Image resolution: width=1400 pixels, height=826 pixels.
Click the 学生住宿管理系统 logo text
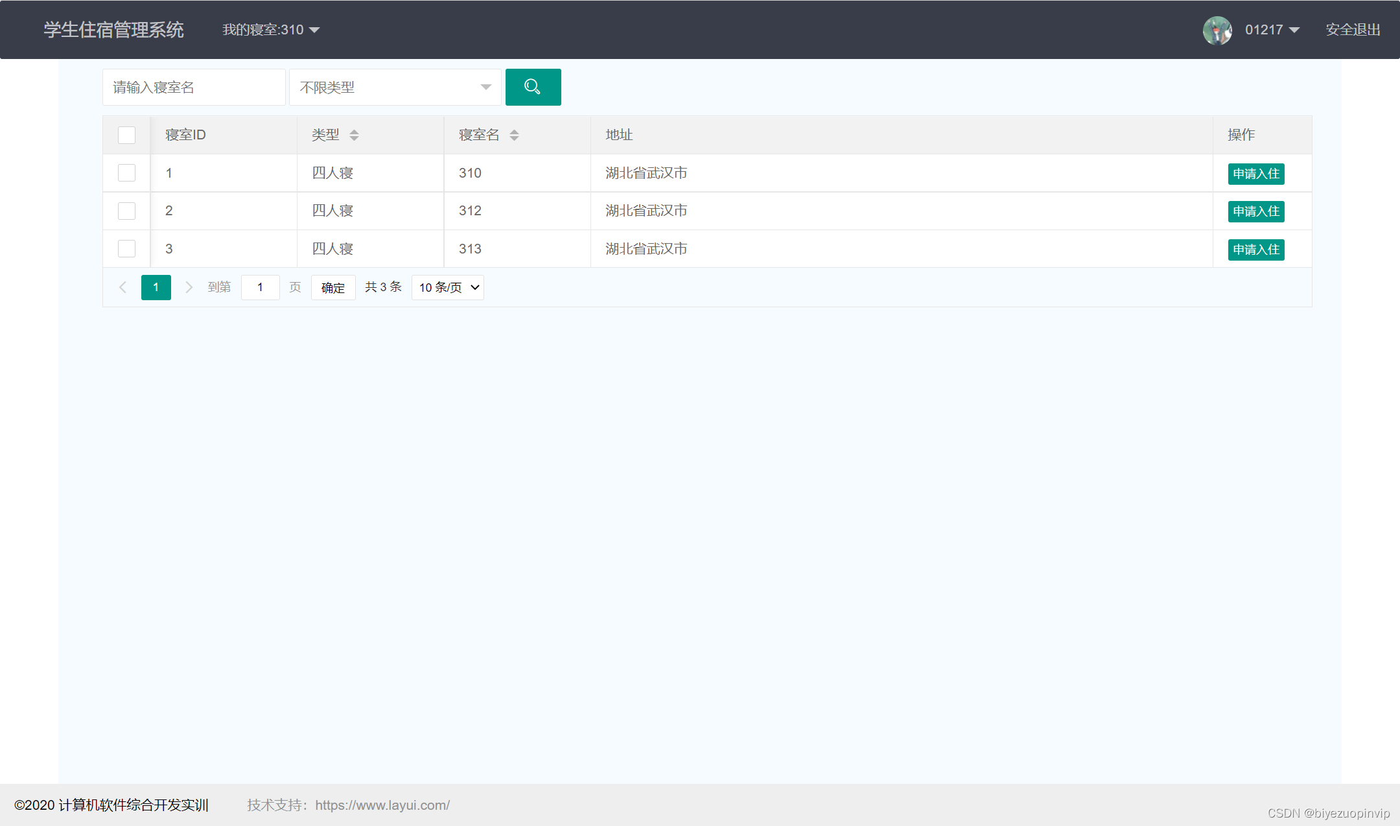[x=113, y=29]
